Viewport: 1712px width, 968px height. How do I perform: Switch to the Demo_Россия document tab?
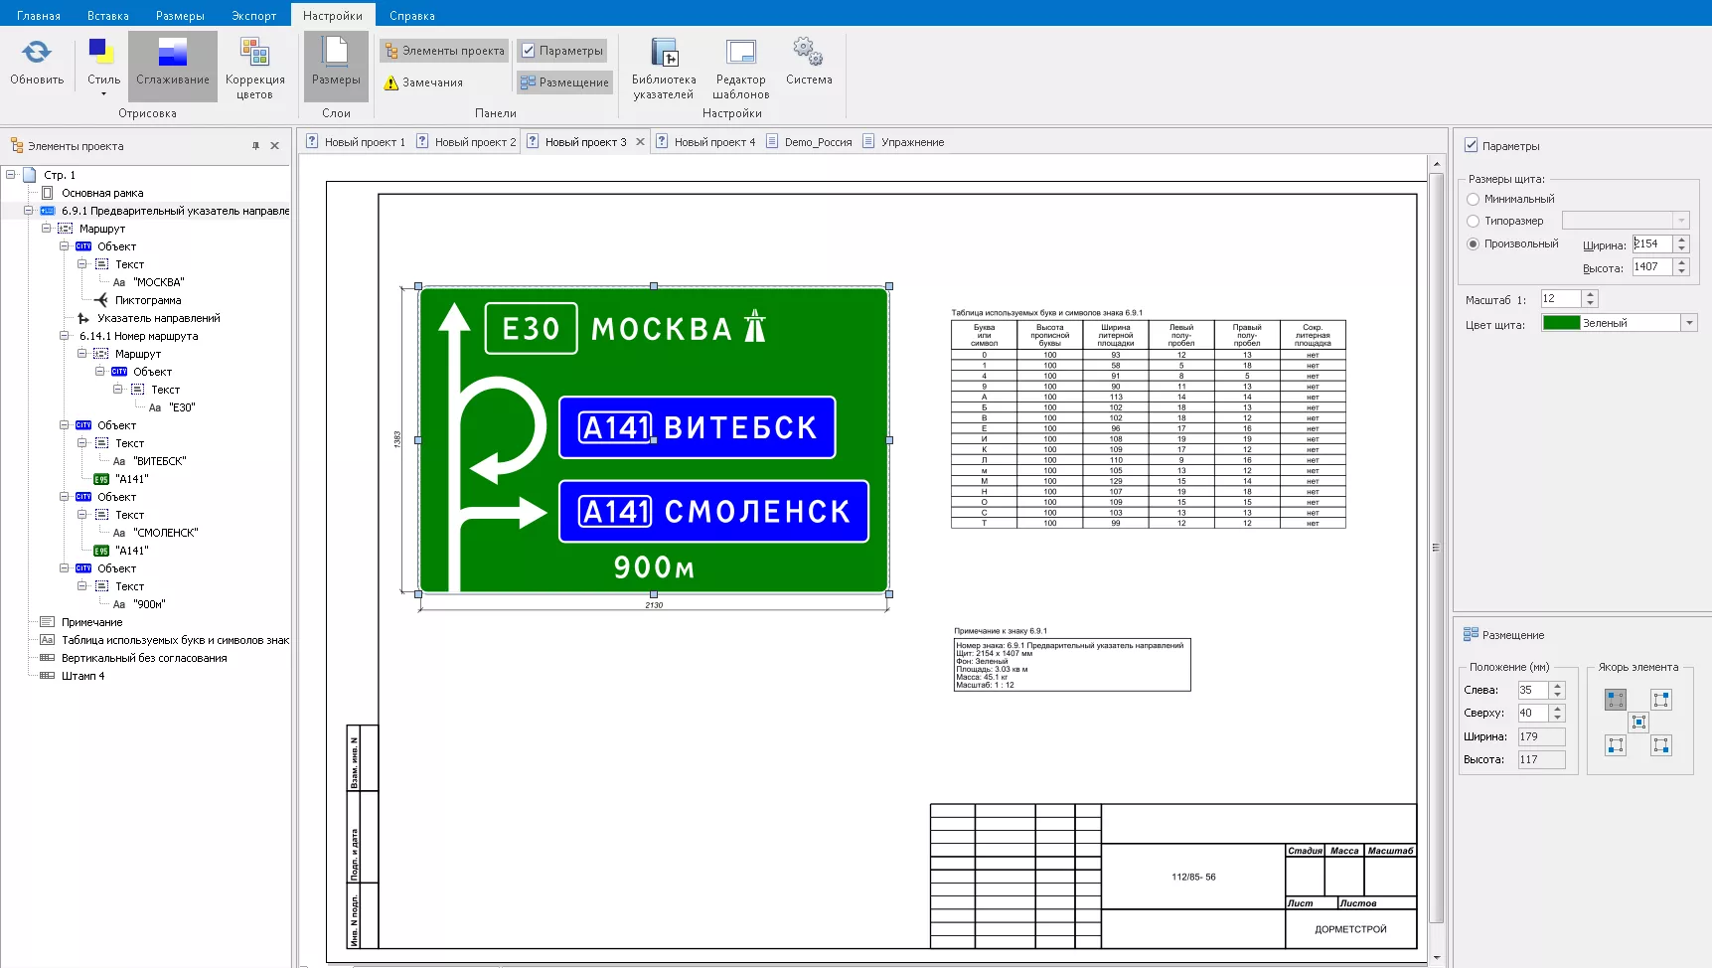point(817,142)
